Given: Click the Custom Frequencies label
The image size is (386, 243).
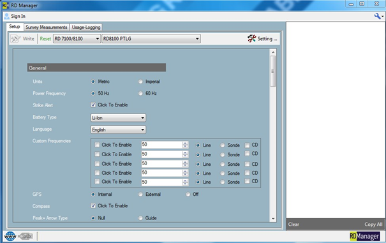Looking at the screenshot, I should coord(52,141).
